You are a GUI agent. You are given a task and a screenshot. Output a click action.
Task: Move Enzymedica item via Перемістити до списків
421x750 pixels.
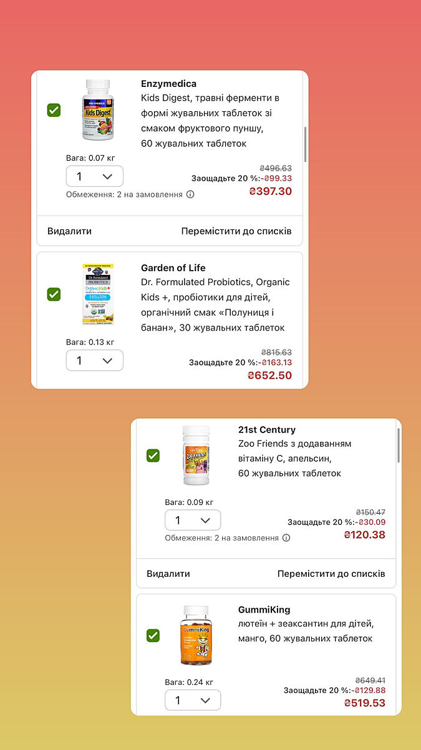(x=236, y=231)
